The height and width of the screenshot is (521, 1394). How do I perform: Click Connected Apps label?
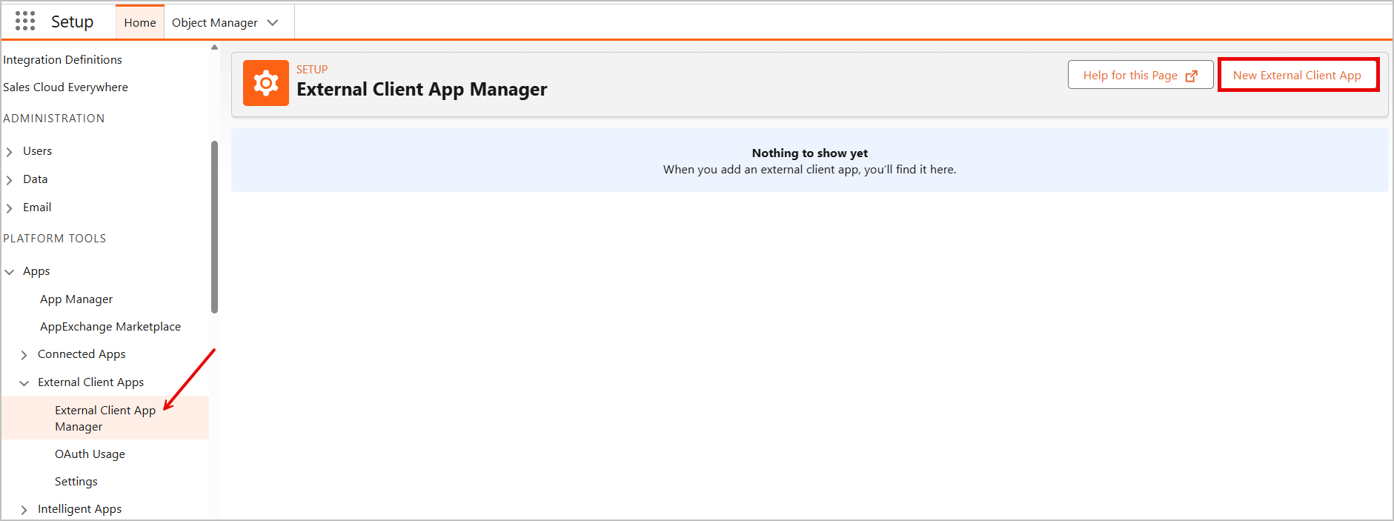(82, 354)
